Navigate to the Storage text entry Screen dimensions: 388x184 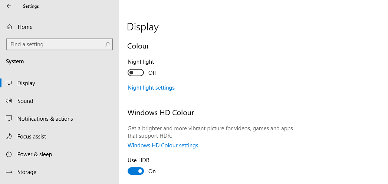[x=27, y=172]
